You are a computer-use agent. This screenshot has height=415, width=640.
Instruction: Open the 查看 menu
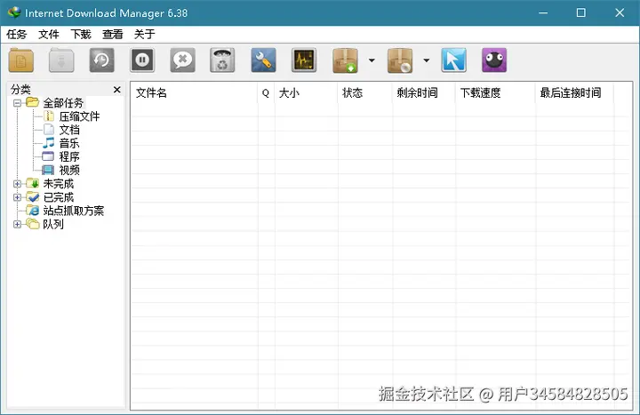tap(113, 35)
